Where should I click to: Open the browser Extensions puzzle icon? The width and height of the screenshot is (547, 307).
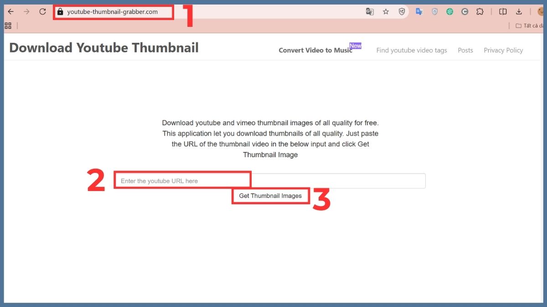coord(480,11)
